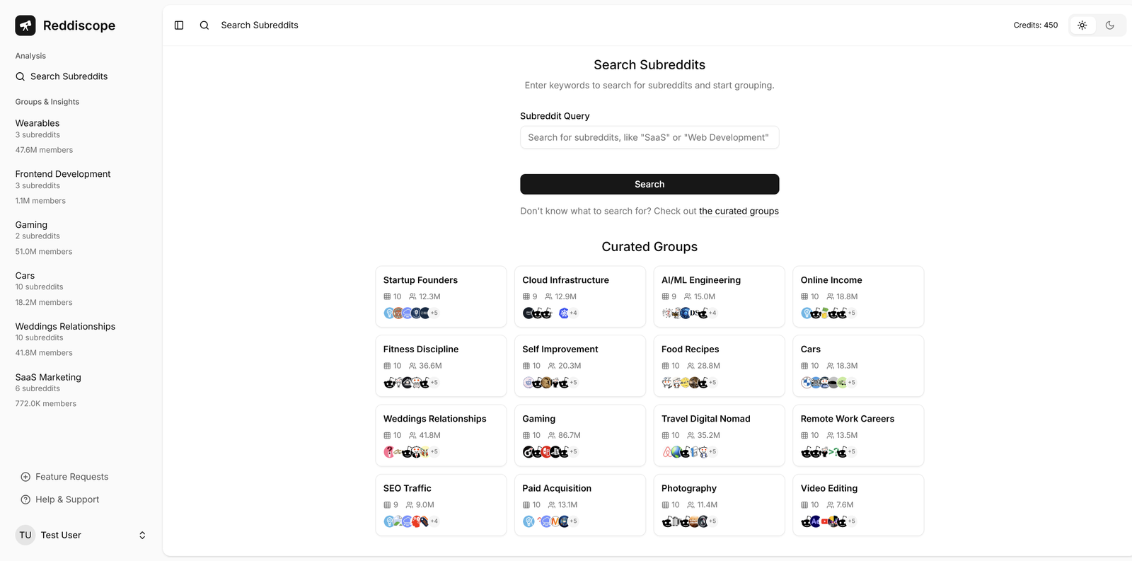Select Search Subreddits in sidebar
Viewport: 1132px width, 561px height.
click(x=69, y=76)
